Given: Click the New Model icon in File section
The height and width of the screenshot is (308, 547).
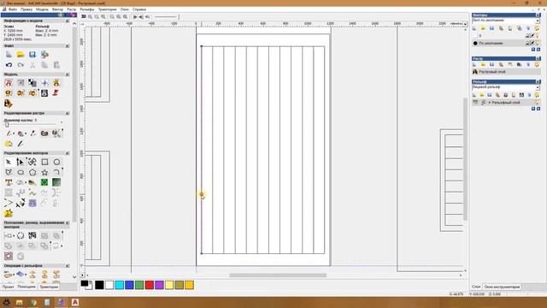Looking at the screenshot, I should (x=9, y=55).
